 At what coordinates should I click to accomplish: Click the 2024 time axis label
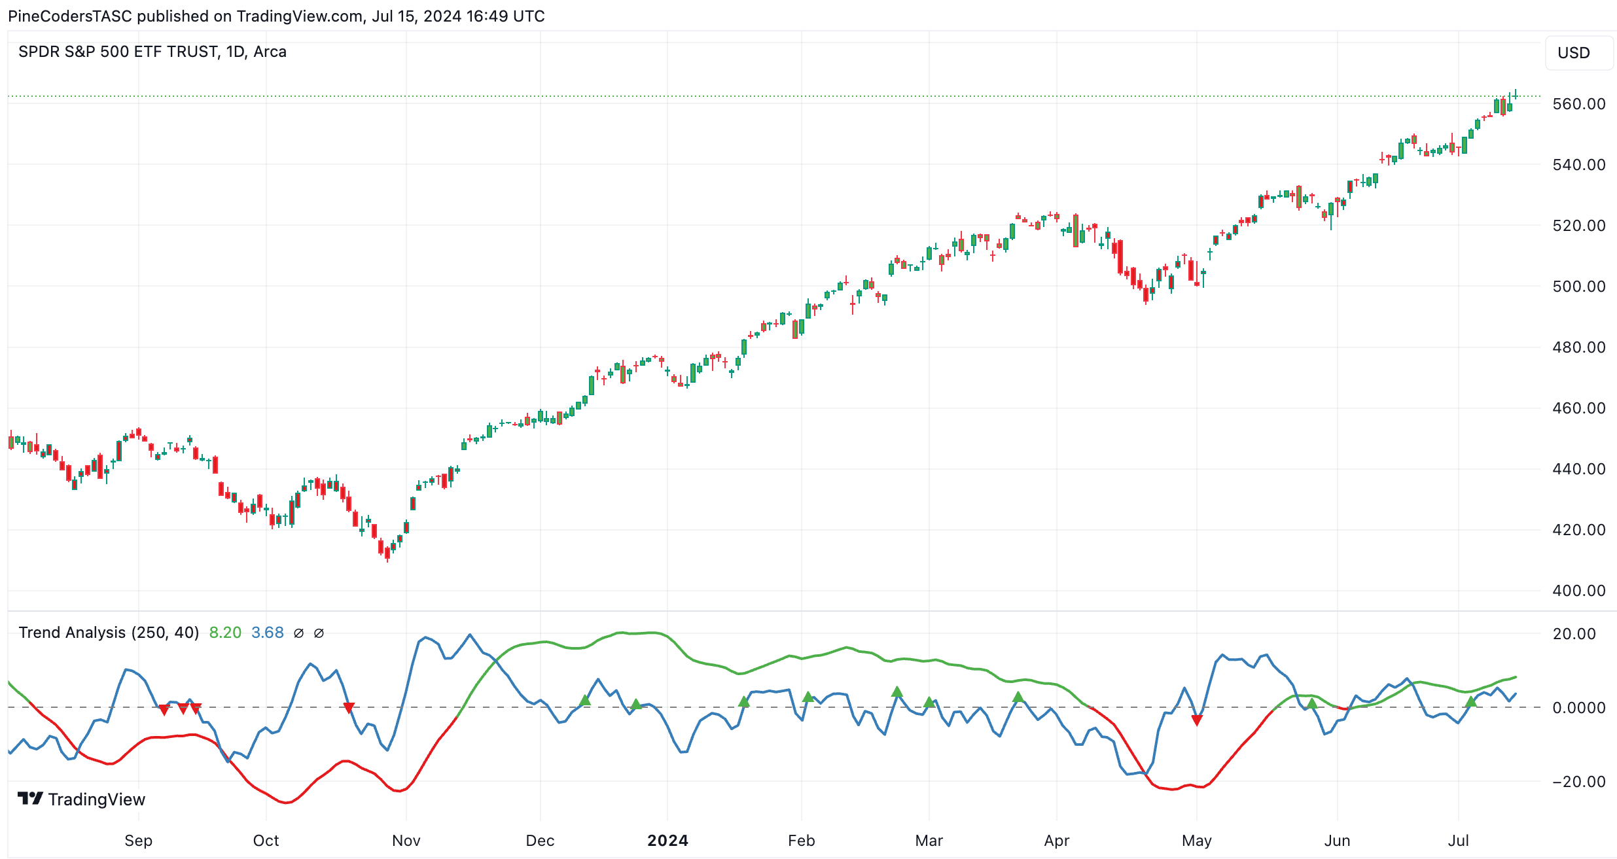click(x=667, y=841)
